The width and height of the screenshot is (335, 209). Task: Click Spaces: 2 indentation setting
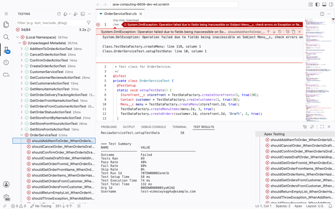click(283, 206)
